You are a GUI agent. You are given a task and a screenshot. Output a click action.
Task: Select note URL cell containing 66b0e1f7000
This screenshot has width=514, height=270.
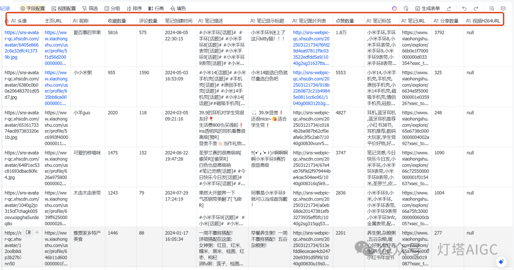415,46
